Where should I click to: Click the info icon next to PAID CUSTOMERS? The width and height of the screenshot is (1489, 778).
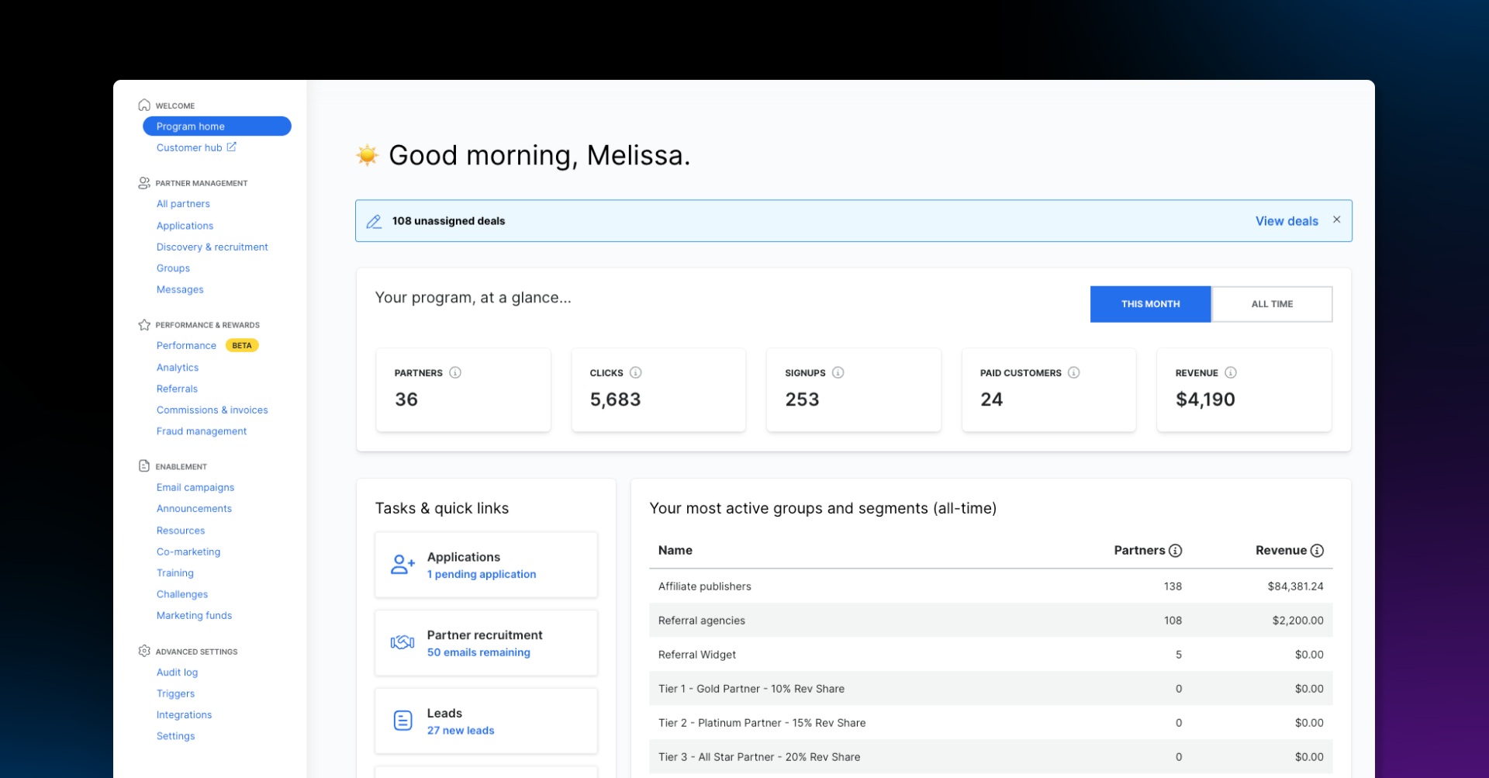pos(1074,372)
